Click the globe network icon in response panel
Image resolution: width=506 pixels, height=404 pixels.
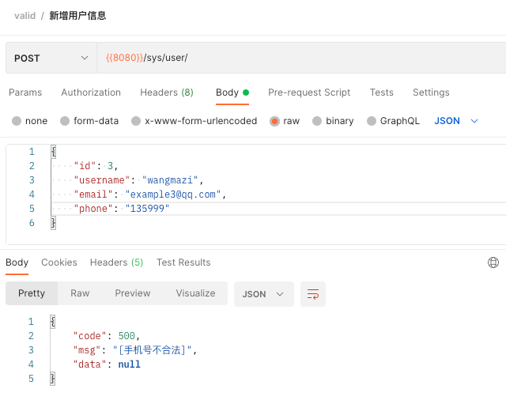(493, 262)
